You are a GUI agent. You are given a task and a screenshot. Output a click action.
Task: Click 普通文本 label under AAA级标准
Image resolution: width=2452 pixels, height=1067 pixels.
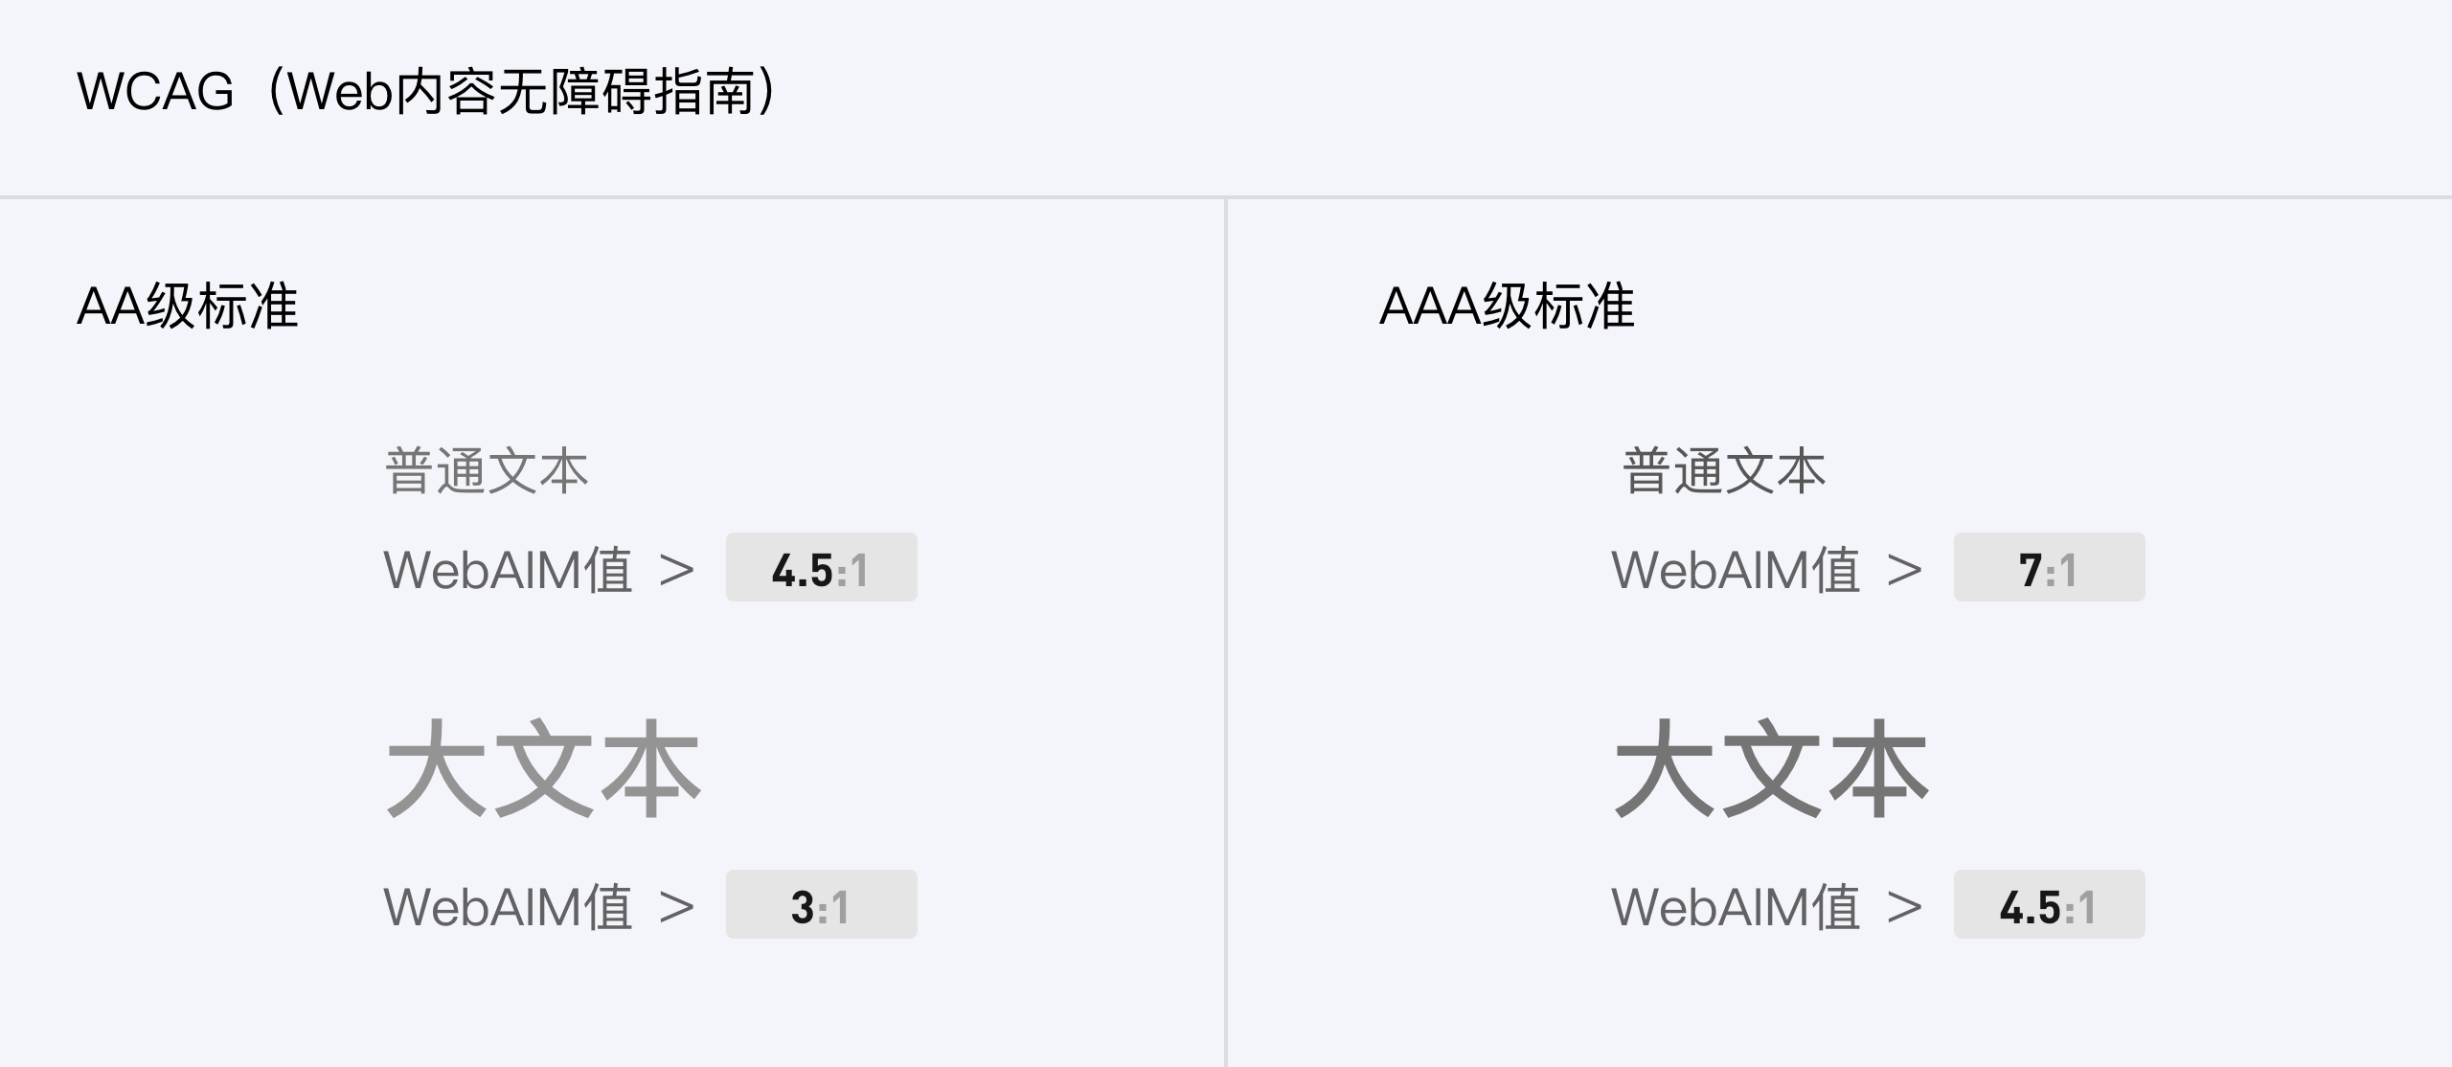[x=1724, y=471]
